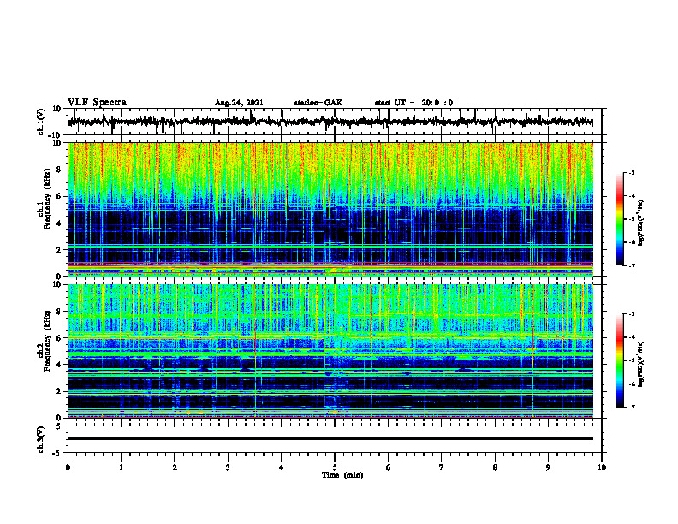
Task: Click the "4" kHz tick label on ch.2 frequency axis
Action: (60, 365)
